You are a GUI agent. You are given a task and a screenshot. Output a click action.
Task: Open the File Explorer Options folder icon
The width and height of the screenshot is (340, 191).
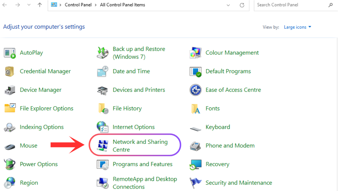coord(10,108)
